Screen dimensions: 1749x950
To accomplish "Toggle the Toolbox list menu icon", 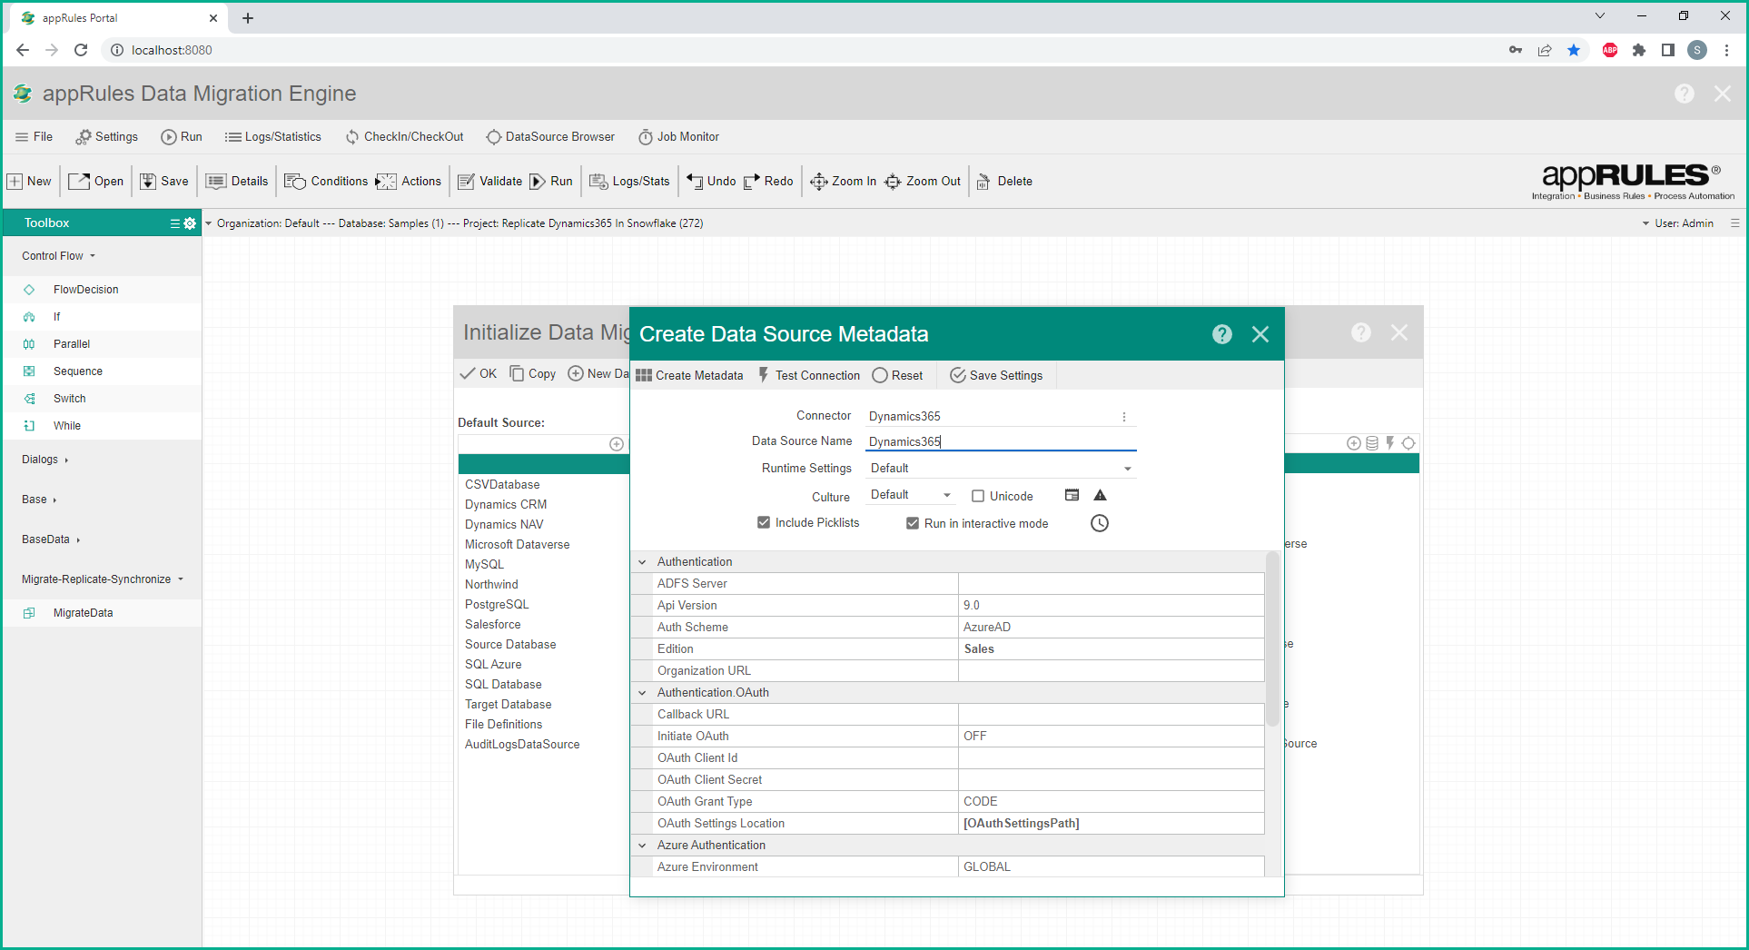I will point(174,223).
